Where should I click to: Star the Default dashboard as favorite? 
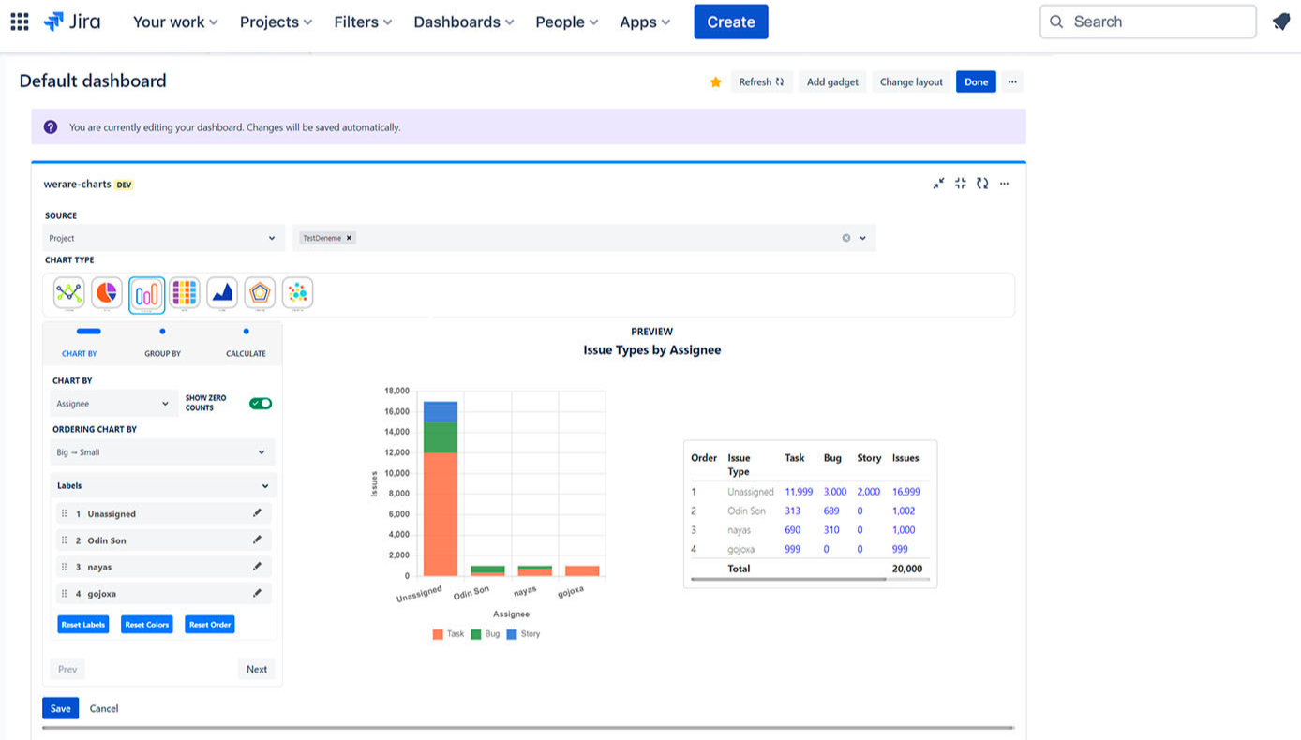(715, 82)
